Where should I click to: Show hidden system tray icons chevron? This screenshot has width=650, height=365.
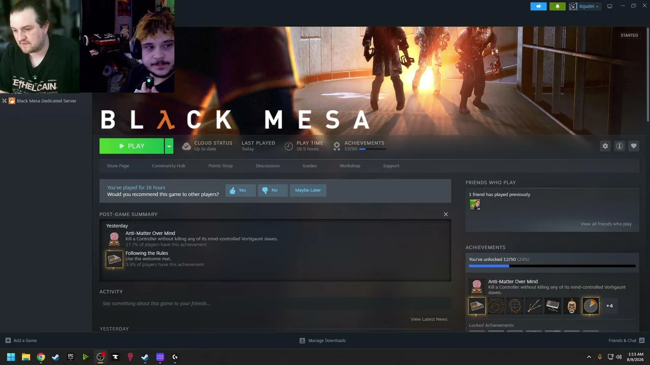click(589, 357)
